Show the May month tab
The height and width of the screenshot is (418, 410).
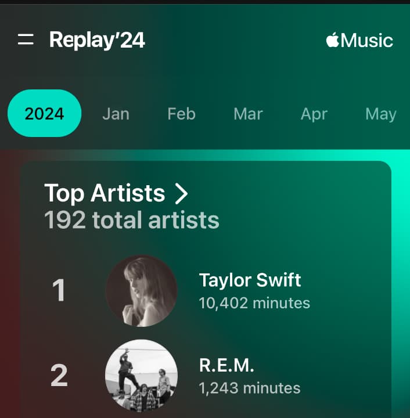[x=380, y=114]
